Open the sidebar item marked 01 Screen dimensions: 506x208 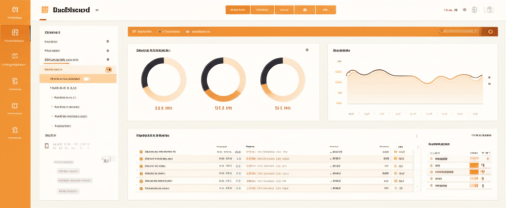[x=15, y=11]
